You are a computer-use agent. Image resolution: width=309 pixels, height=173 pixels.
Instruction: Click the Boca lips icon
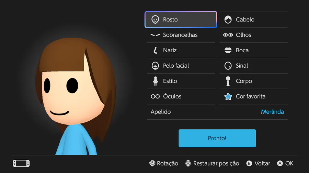pyautogui.click(x=228, y=50)
